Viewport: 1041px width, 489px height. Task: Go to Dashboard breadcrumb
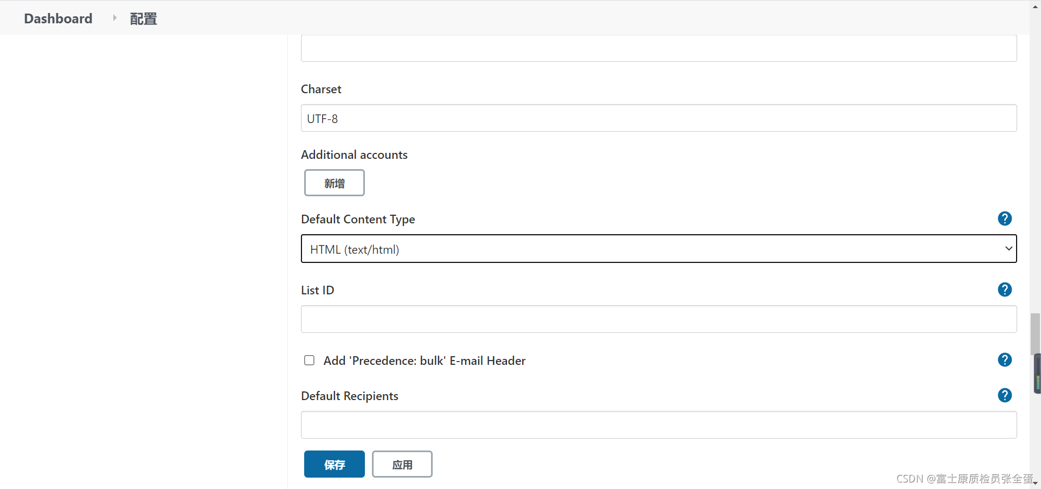click(x=58, y=18)
